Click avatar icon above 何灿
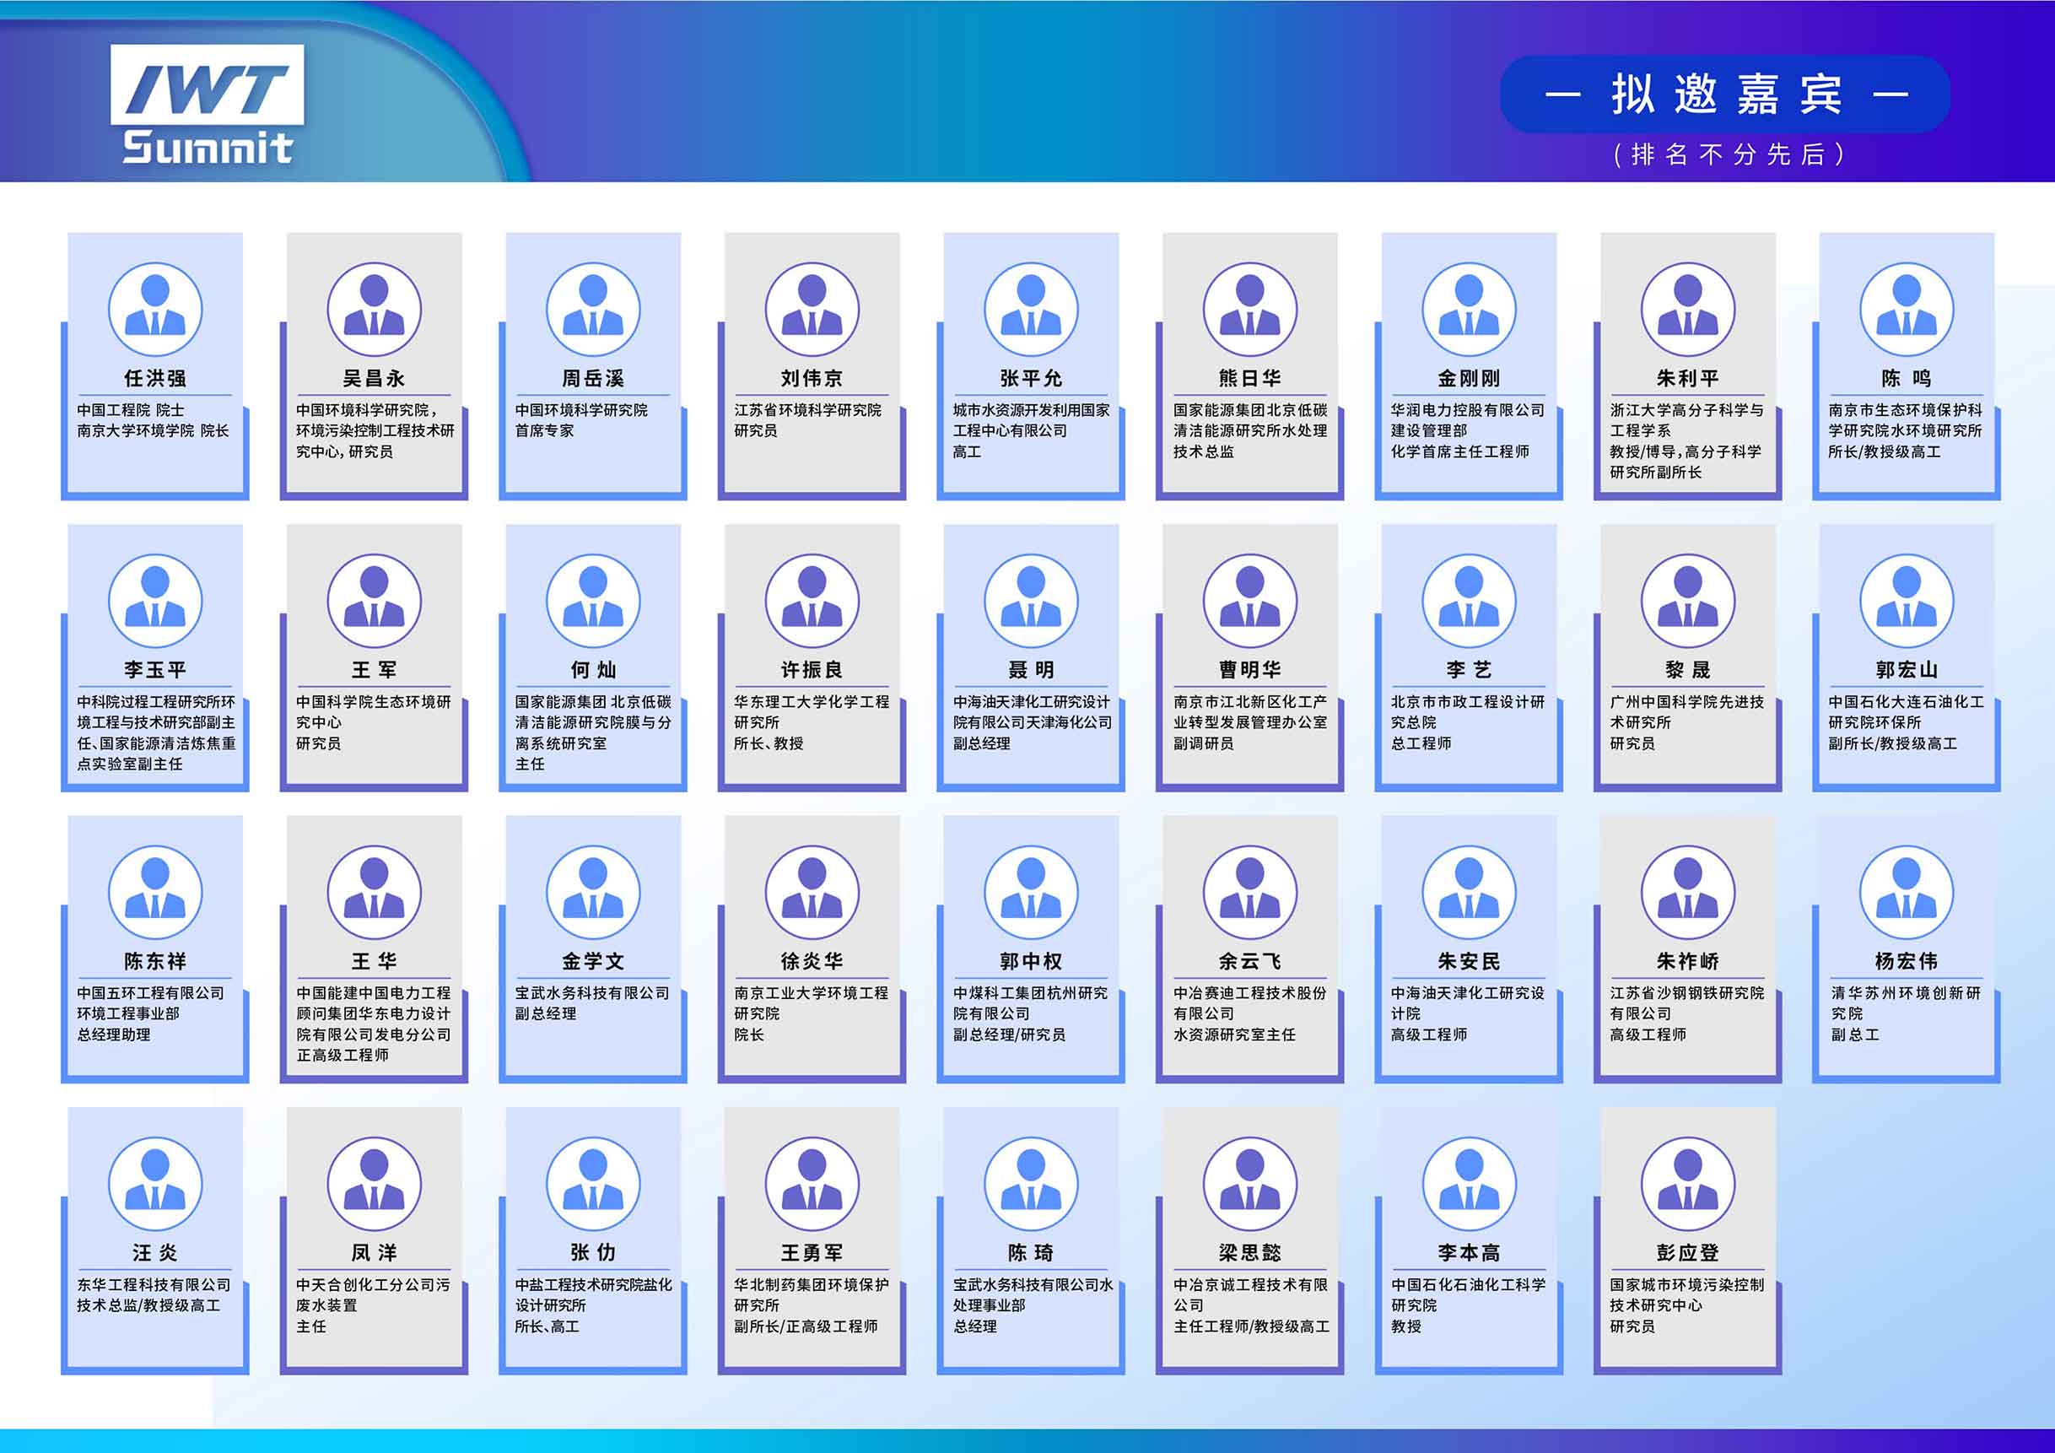2055x1453 pixels. click(593, 601)
